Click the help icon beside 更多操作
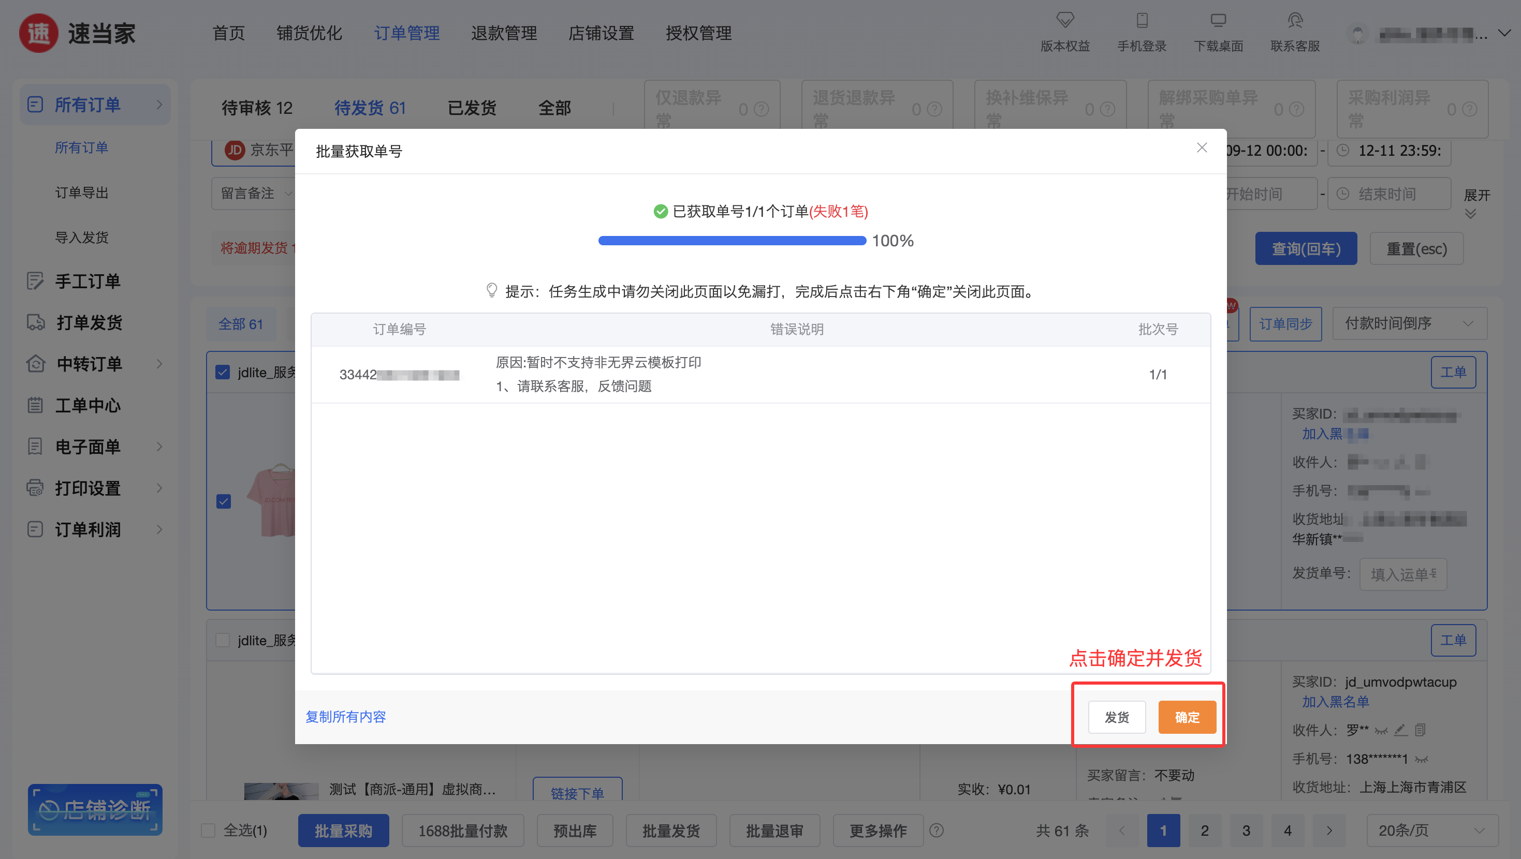The image size is (1521, 859). pos(936,831)
